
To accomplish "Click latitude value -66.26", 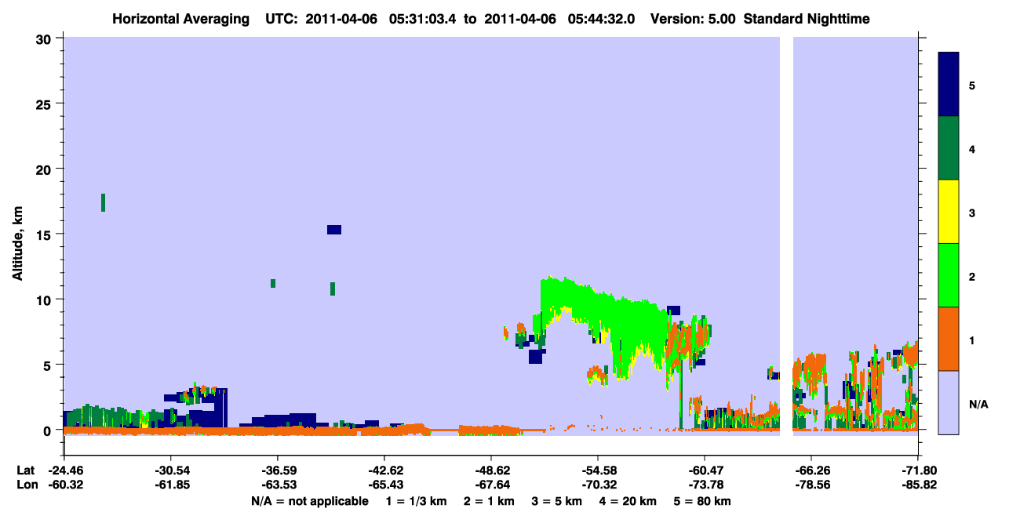I will 811,470.
